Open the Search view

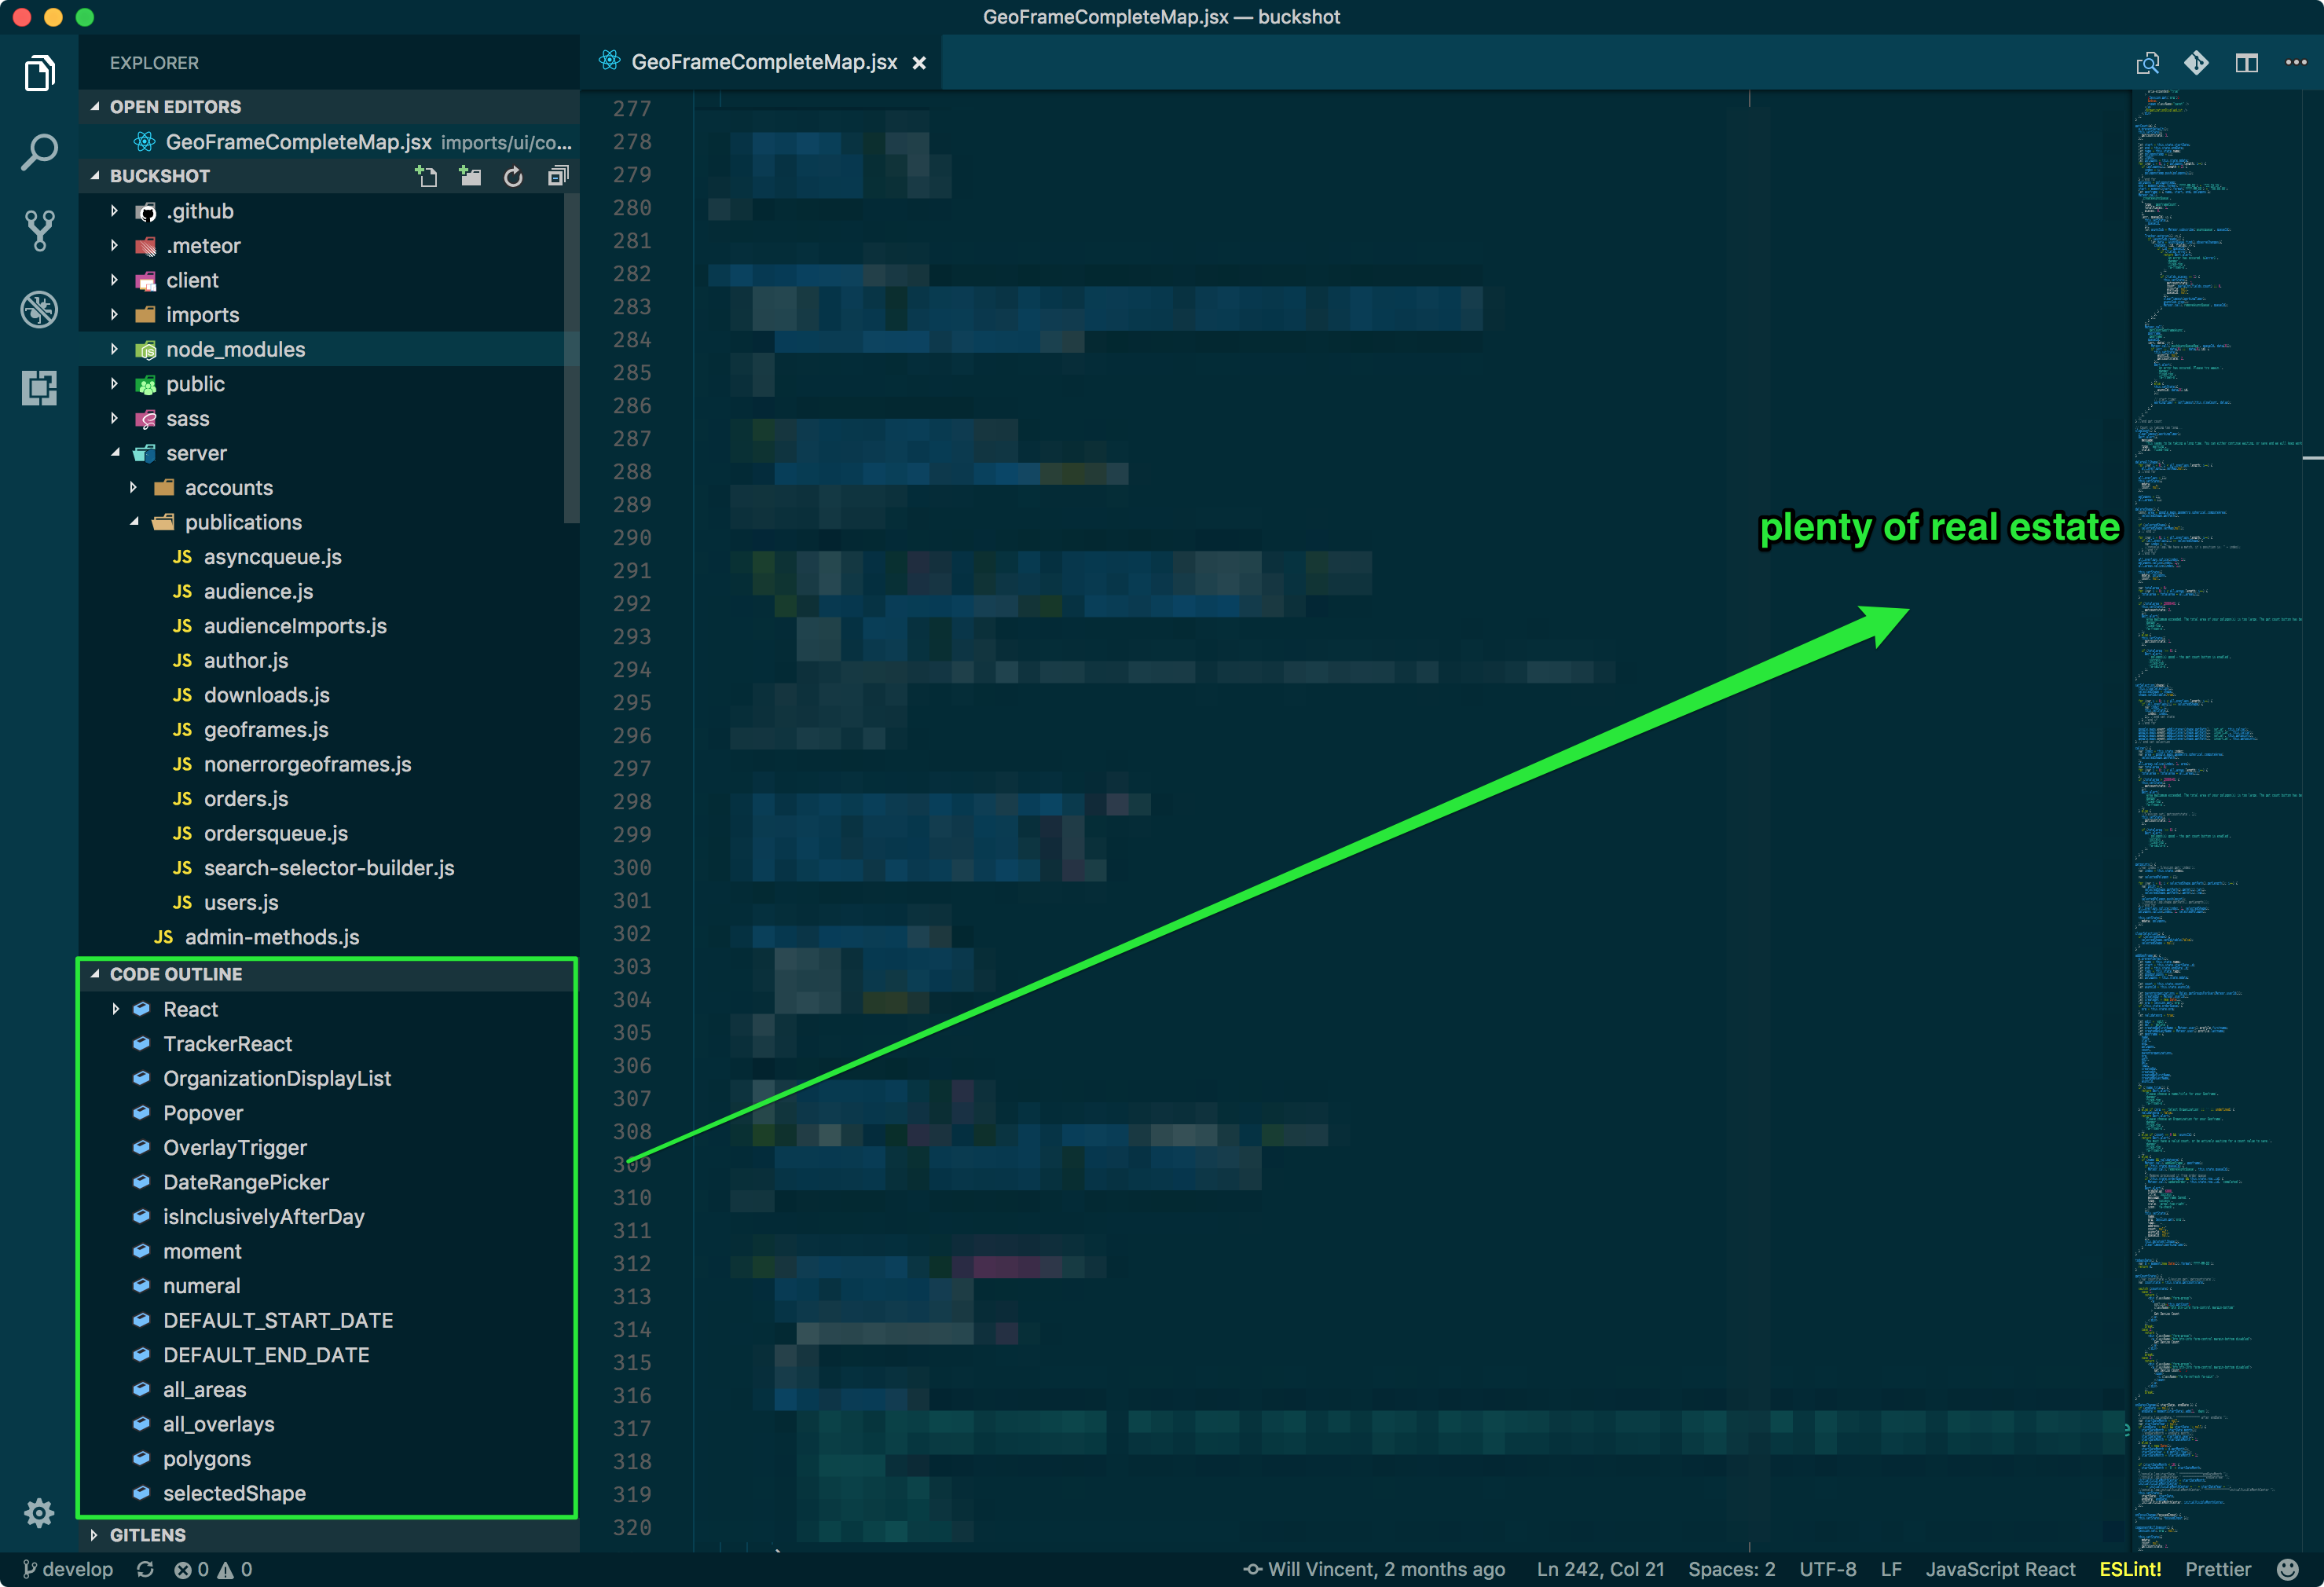tap(39, 151)
